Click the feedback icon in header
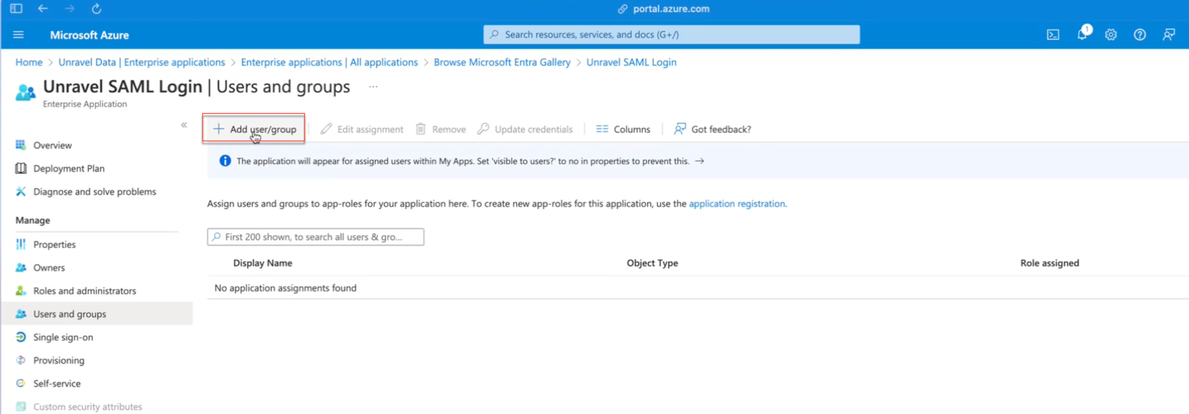1189x414 pixels. coord(1168,34)
